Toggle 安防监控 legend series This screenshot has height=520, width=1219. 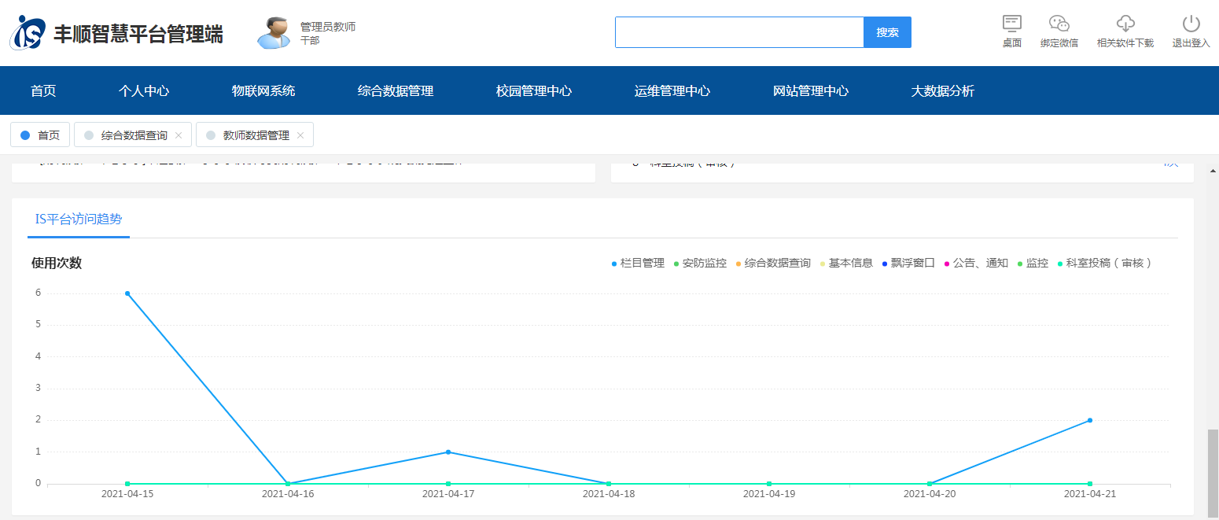[x=700, y=263]
